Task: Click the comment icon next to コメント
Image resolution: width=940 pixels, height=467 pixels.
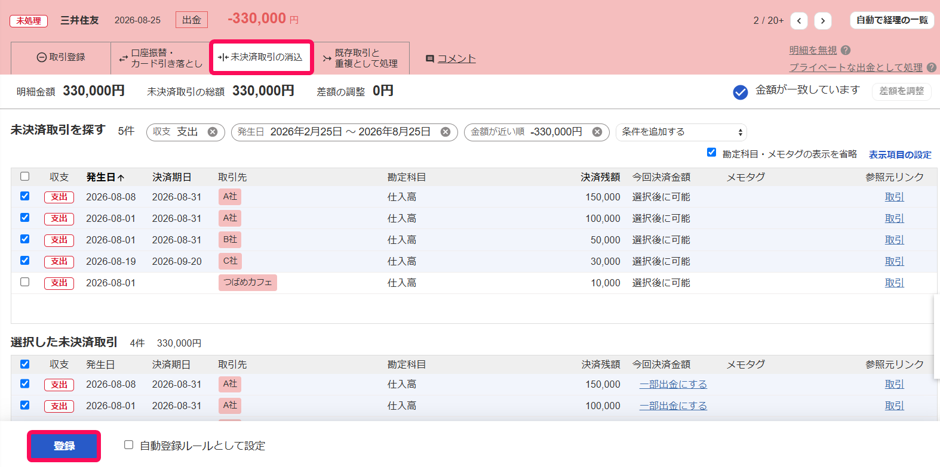Action: (430, 58)
